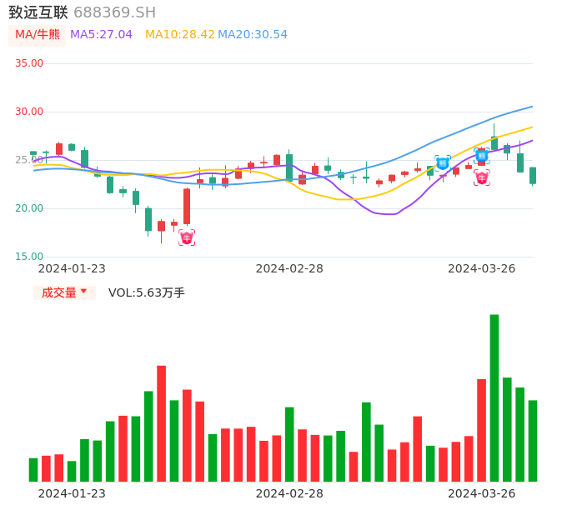Select the MA20:30.54 legend label
The width and height of the screenshot is (572, 505).
pos(253,35)
